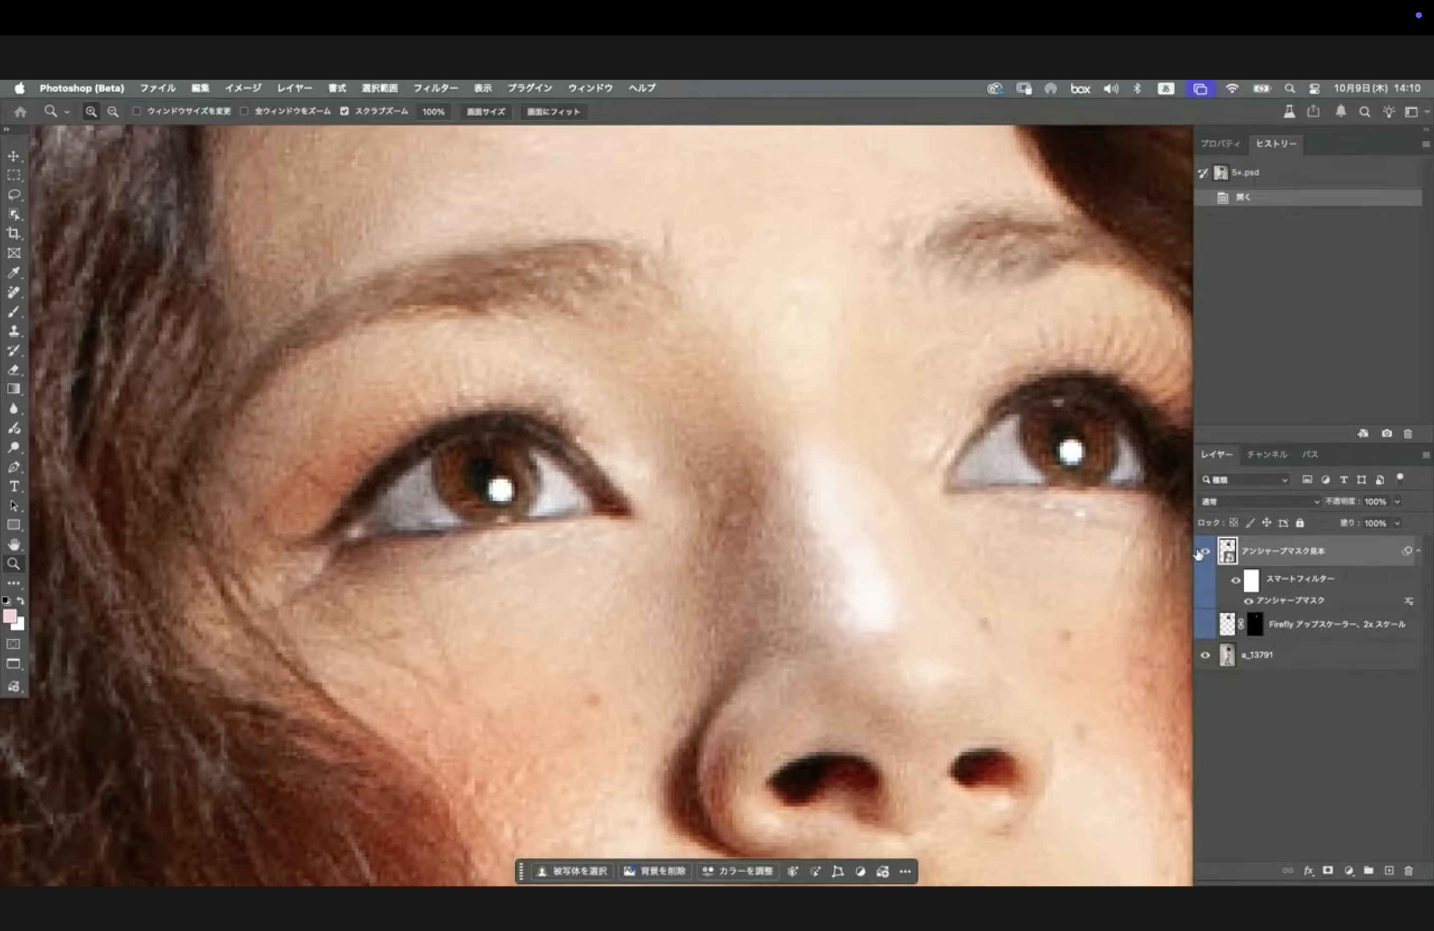Select the Hand tool
This screenshot has height=931, width=1434.
pyautogui.click(x=14, y=544)
